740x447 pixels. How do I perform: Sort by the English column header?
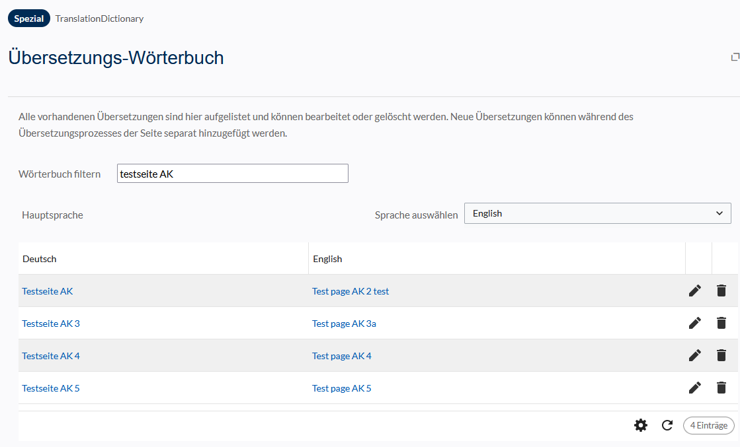pos(327,259)
